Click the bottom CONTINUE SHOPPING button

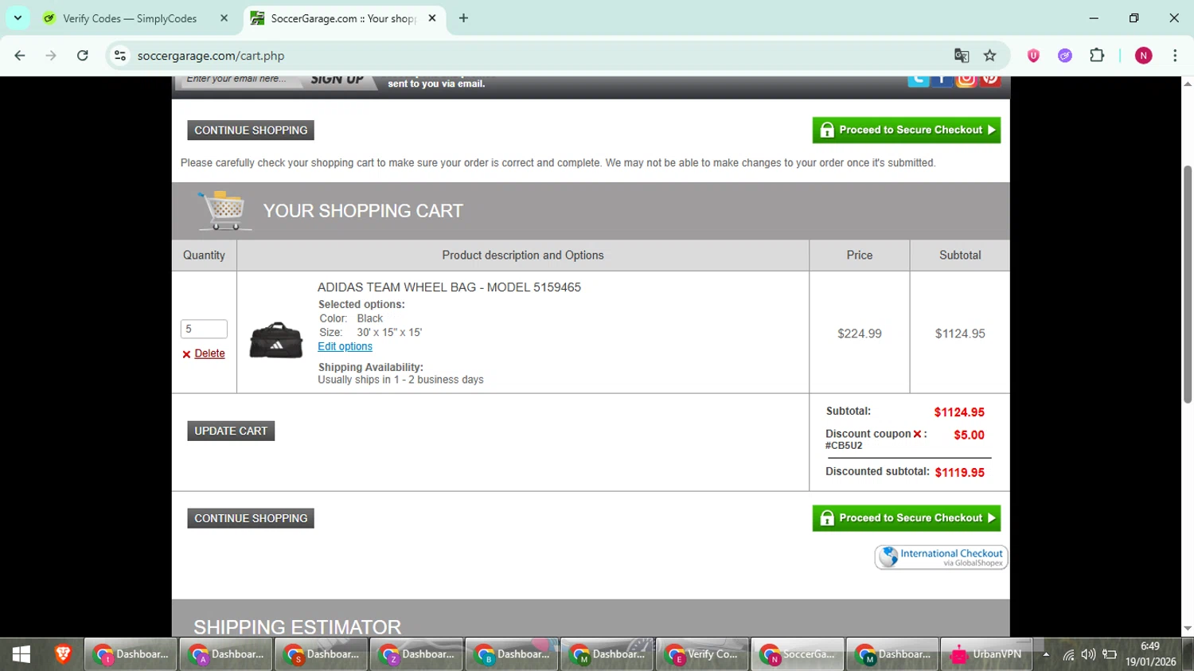coord(251,518)
